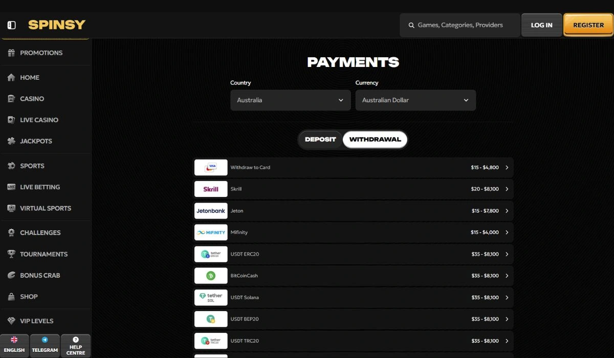Click the Register button
The height and width of the screenshot is (358, 614).
(588, 25)
